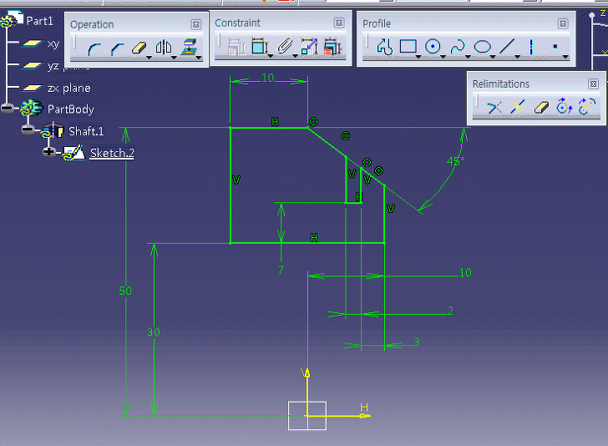
Task: Close the Operation toolbar
Action: pos(196,25)
